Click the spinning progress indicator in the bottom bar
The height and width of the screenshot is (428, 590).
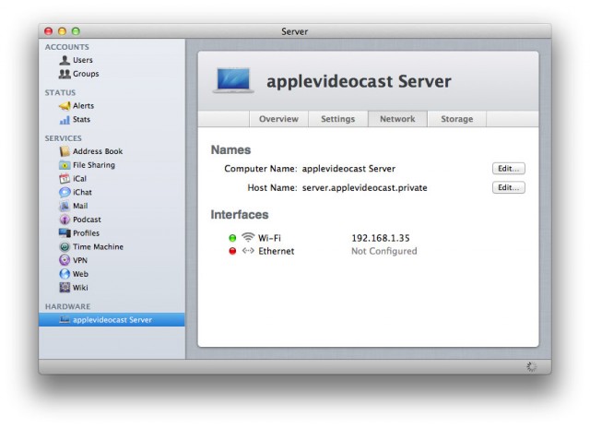pos(531,366)
